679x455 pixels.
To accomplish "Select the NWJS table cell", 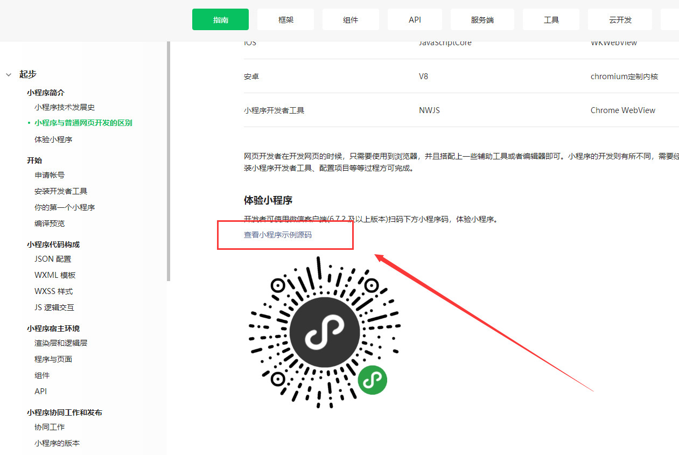I will (x=430, y=110).
